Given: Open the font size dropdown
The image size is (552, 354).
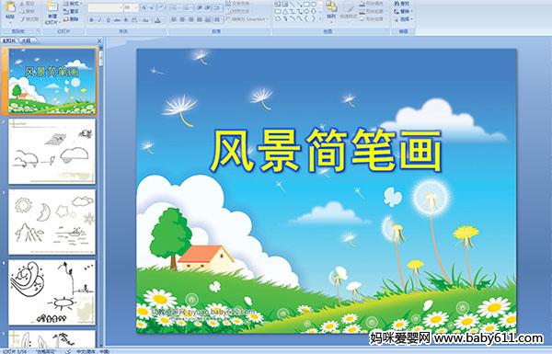Looking at the screenshot, I should point(136,7).
